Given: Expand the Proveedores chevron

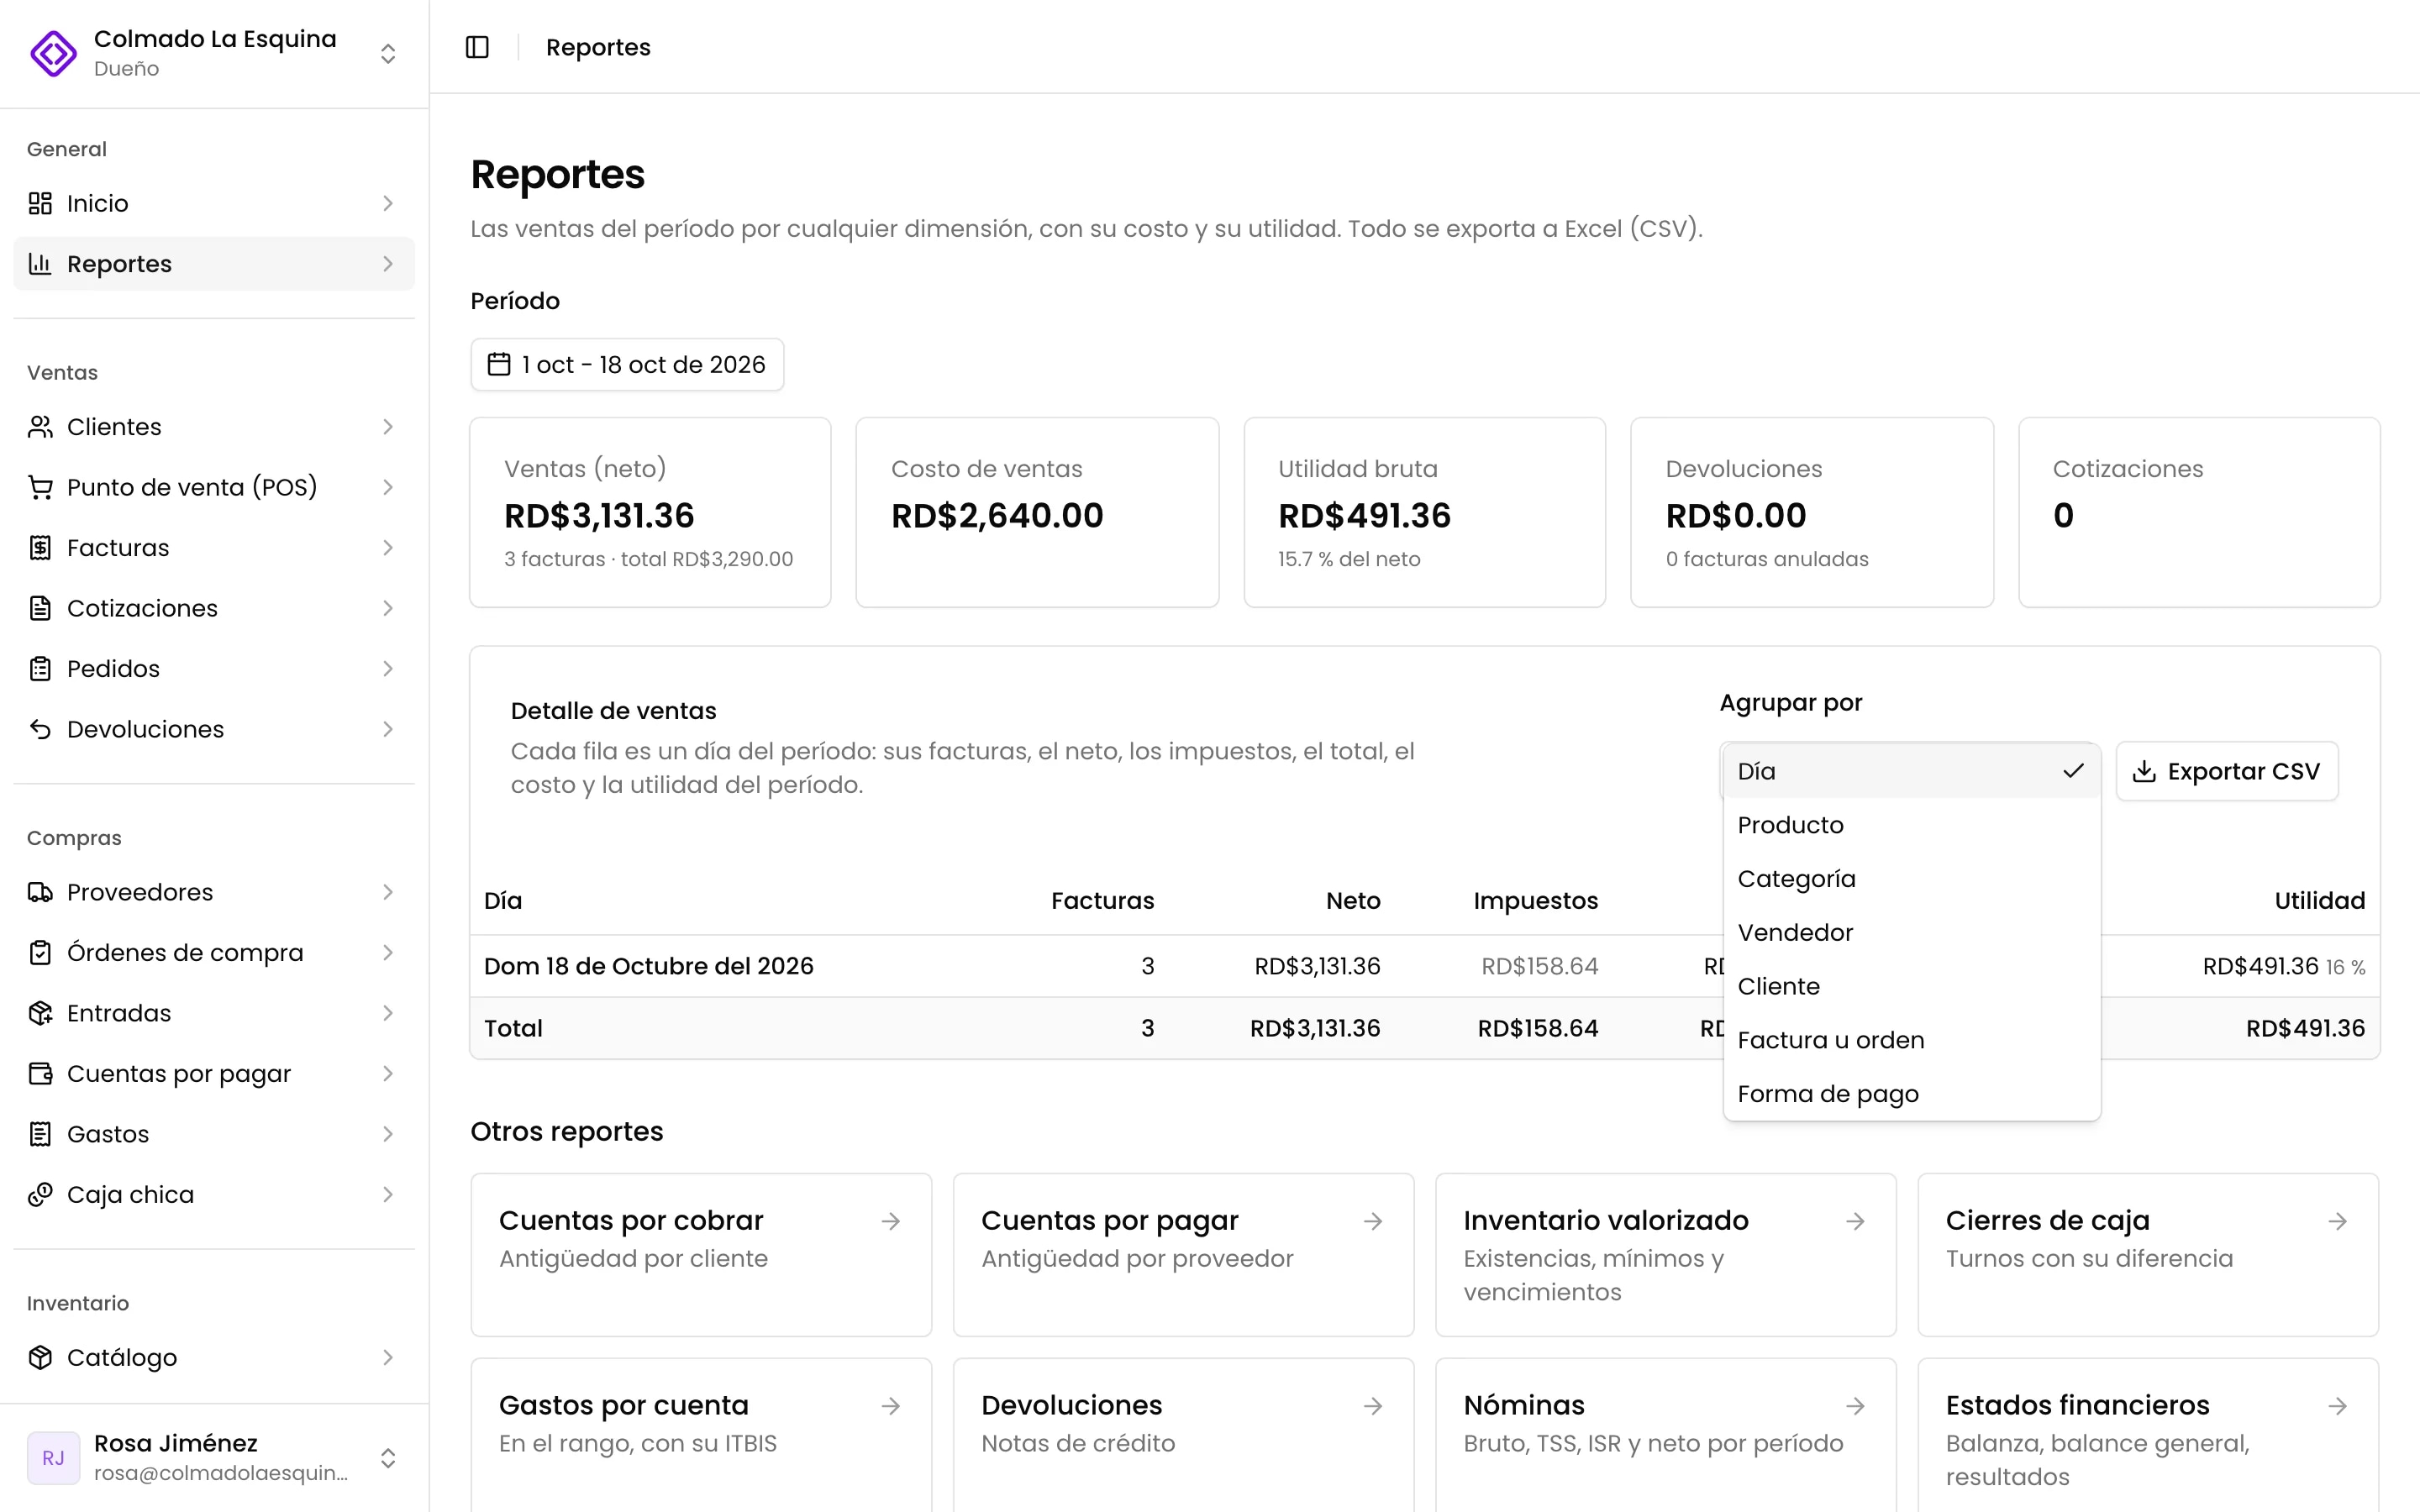Looking at the screenshot, I should [388, 892].
